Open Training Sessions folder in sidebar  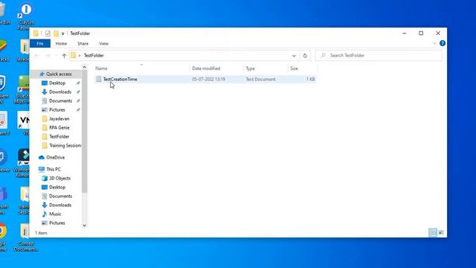(65, 146)
